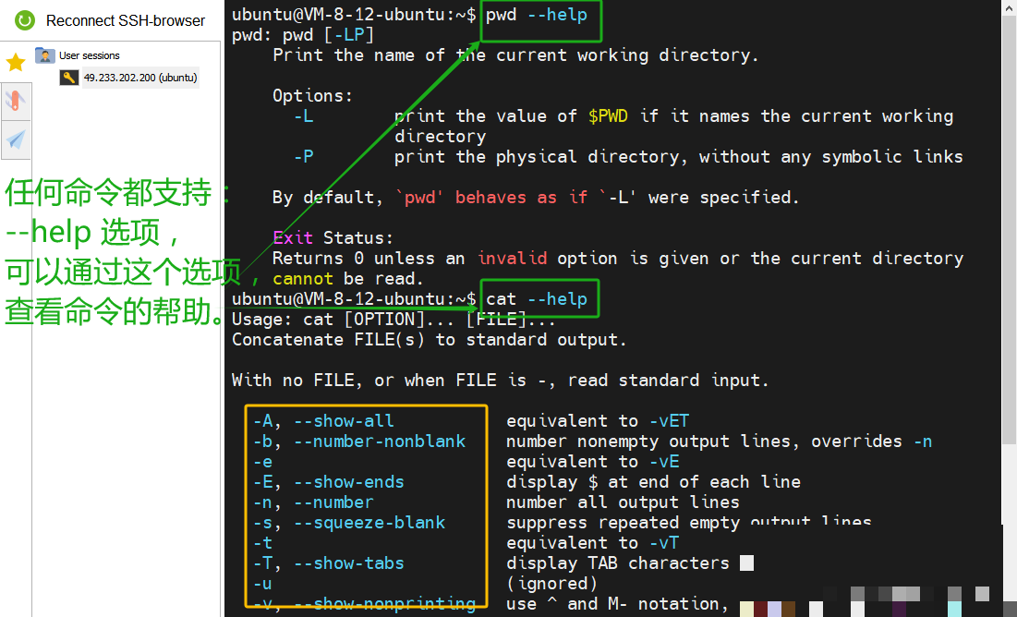Click the '-E, --show-ends' option text
Screen dimensions: 1017x617
click(x=328, y=482)
